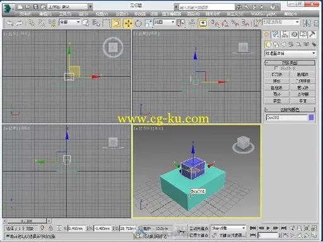Select the Shapes category icon

[276, 44]
